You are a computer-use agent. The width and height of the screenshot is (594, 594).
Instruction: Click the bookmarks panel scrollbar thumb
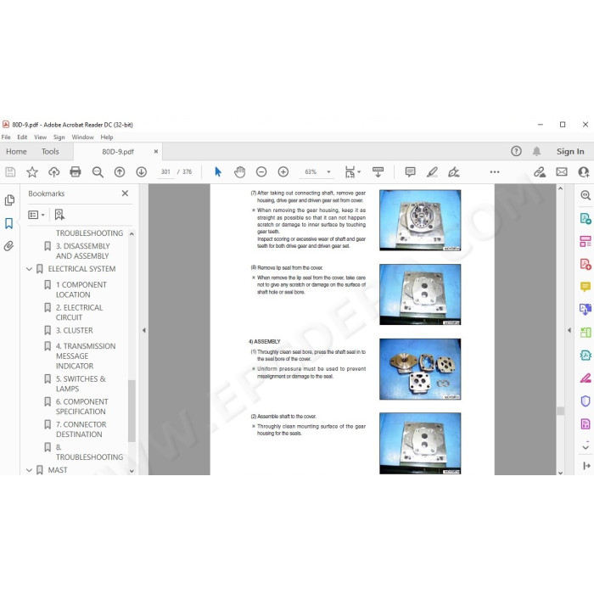tap(132, 411)
